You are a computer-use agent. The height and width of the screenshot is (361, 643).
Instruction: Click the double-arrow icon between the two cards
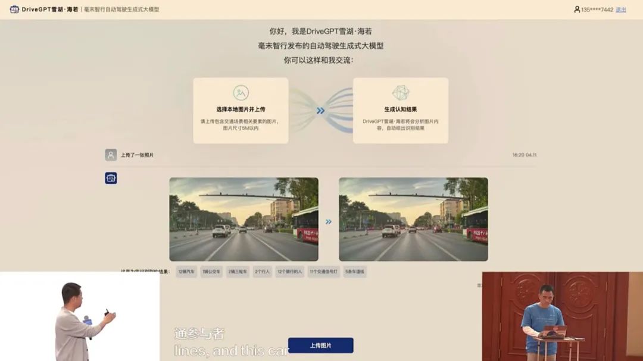(321, 111)
